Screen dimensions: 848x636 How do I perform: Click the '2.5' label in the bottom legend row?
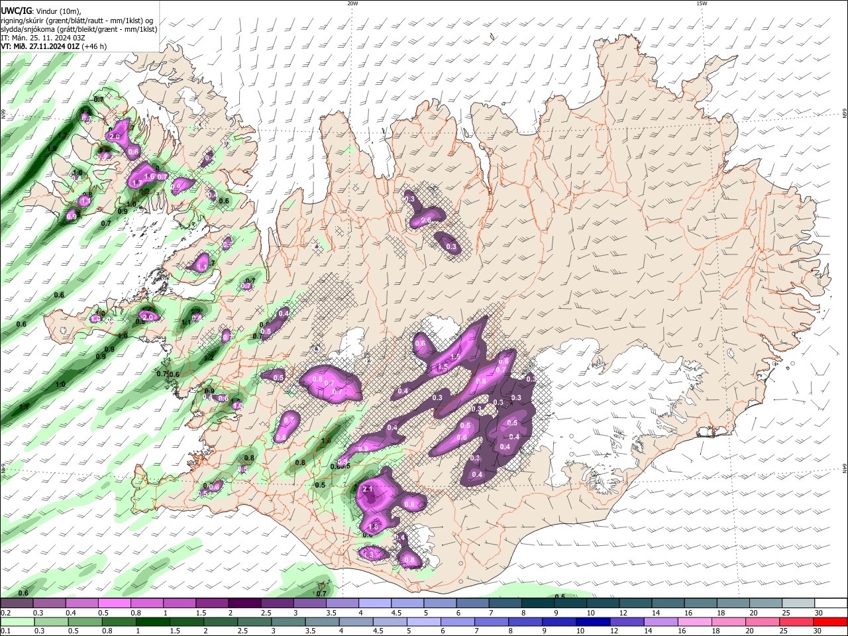[x=243, y=631]
